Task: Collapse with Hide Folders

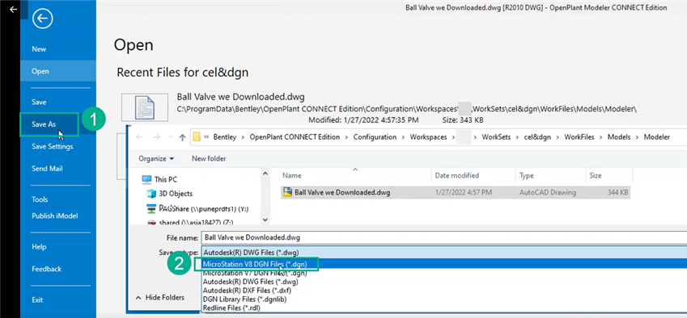Action: point(160,298)
